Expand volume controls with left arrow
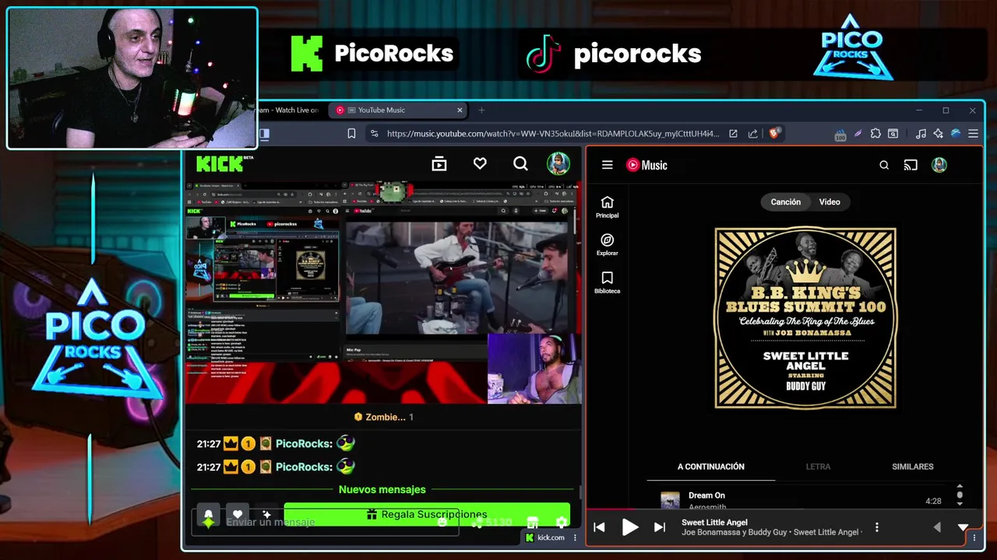997x560 pixels. tap(937, 527)
